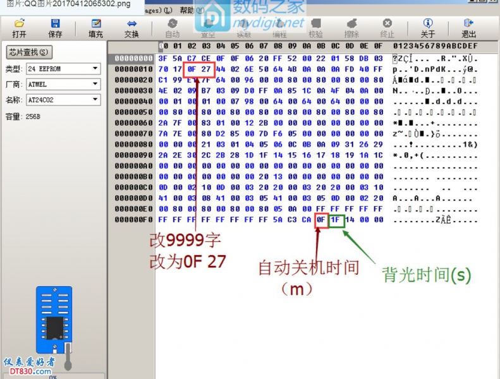Click the 芯片查找 (S) button
The height and width of the screenshot is (379, 500).
29,52
